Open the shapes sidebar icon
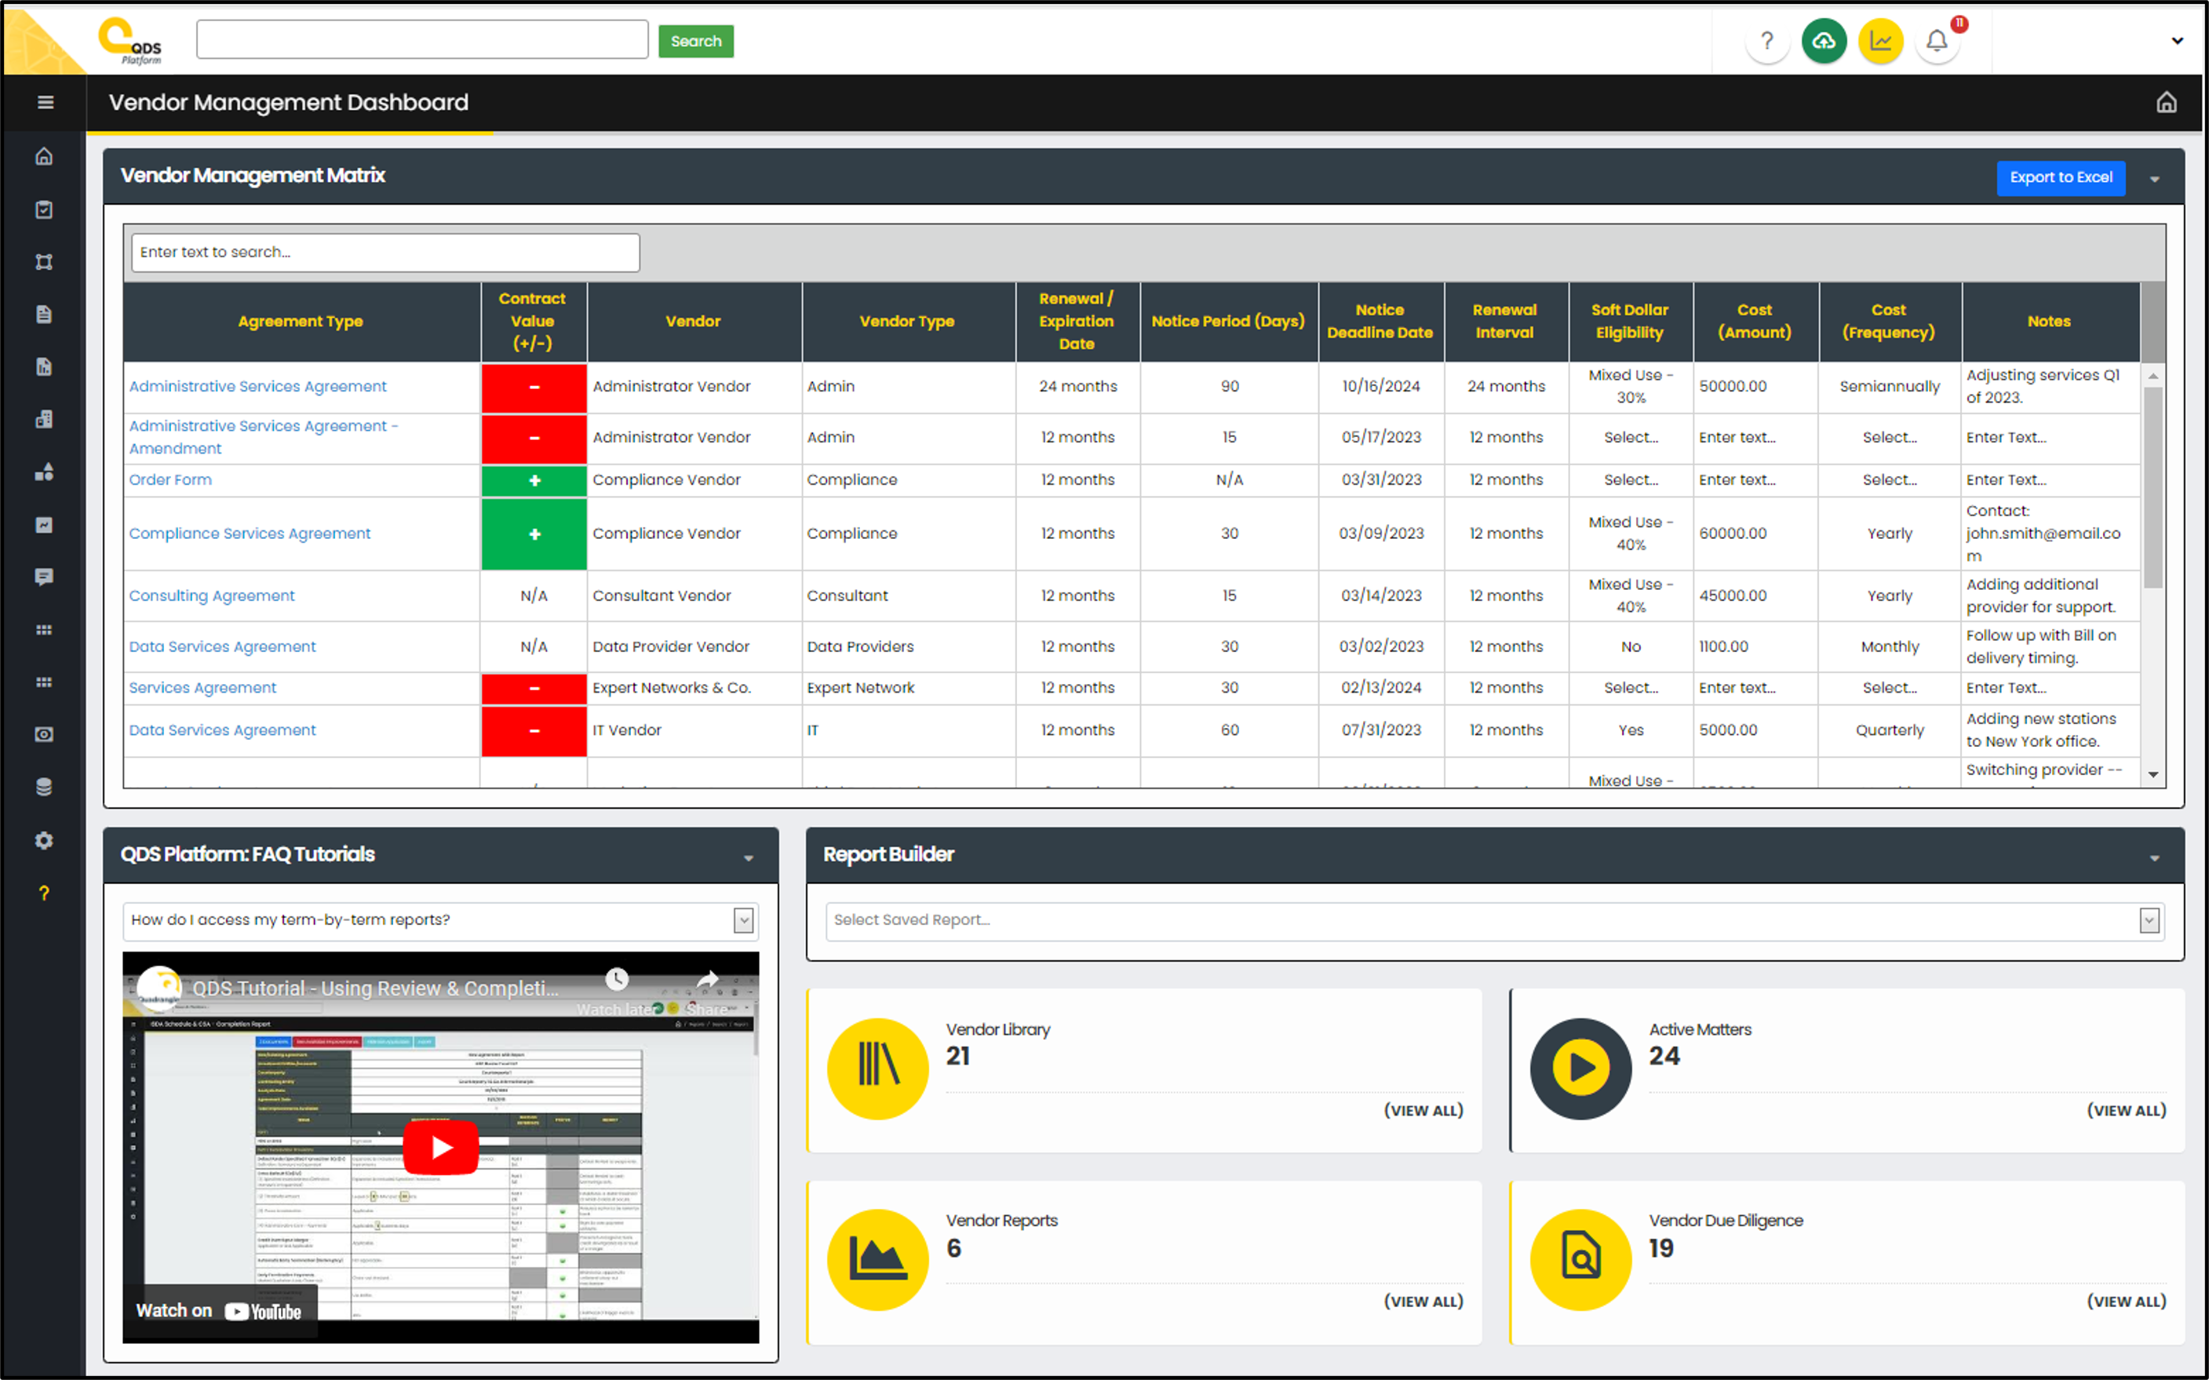Screen dimensions: 2209x1380 click(44, 472)
